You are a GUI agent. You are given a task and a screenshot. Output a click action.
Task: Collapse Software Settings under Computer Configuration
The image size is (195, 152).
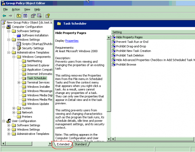coord(9,31)
